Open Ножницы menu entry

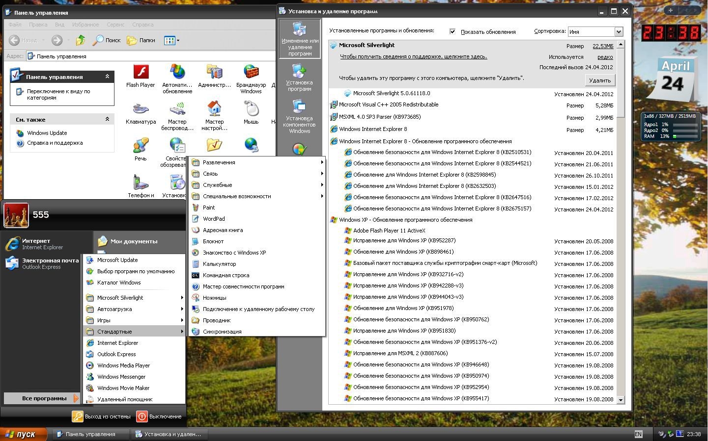[257, 298]
